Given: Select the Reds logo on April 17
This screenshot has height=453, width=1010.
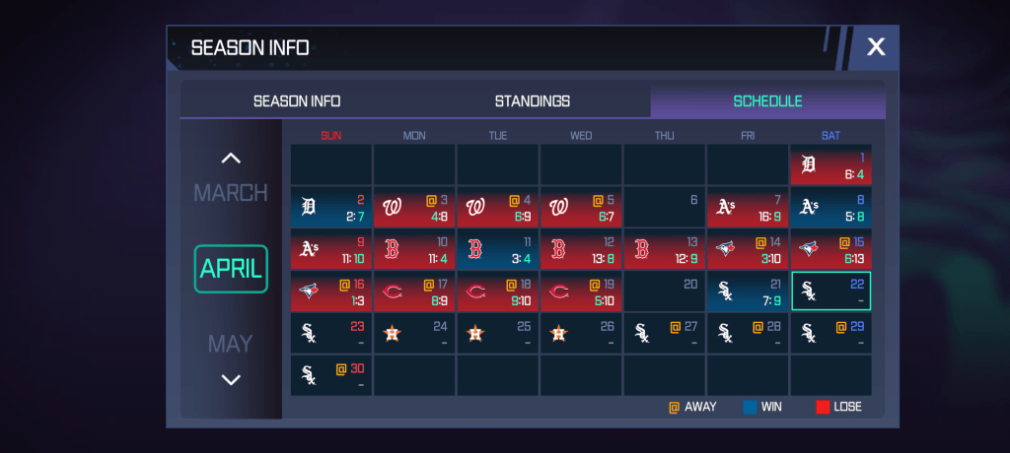Looking at the screenshot, I should pyautogui.click(x=392, y=291).
